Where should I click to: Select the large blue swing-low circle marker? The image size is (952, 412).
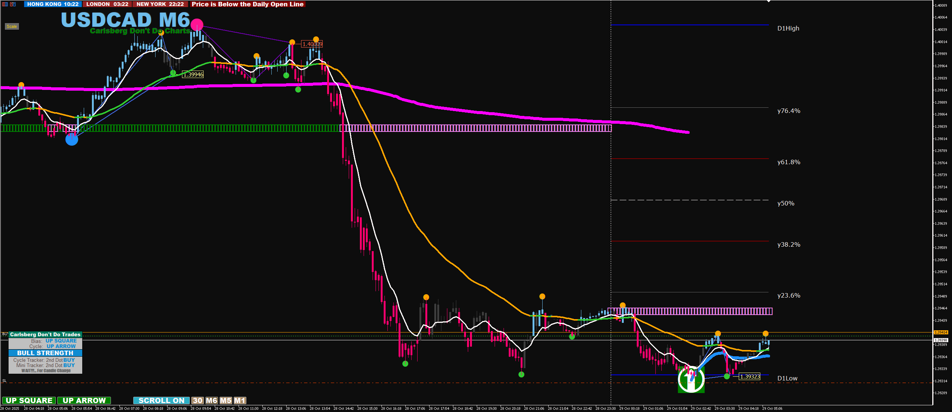[72, 139]
